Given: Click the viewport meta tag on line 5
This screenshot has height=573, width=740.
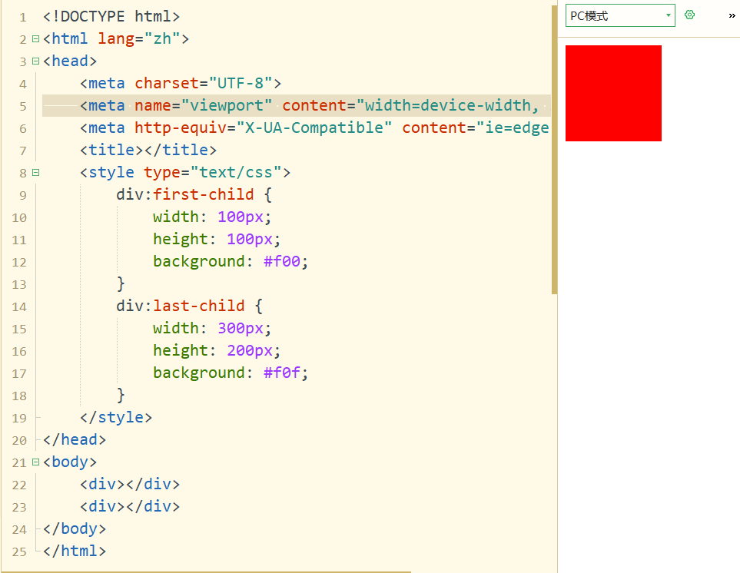Looking at the screenshot, I should (310, 106).
